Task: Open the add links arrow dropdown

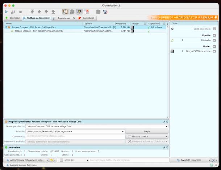Action: (x=47, y=160)
